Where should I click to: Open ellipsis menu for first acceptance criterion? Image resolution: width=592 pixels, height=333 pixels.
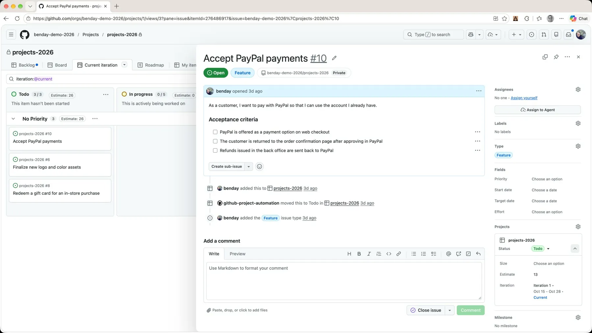click(x=477, y=132)
